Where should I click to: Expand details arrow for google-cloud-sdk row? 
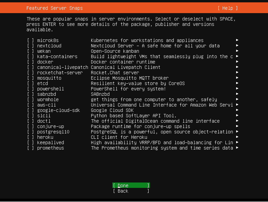237,110
